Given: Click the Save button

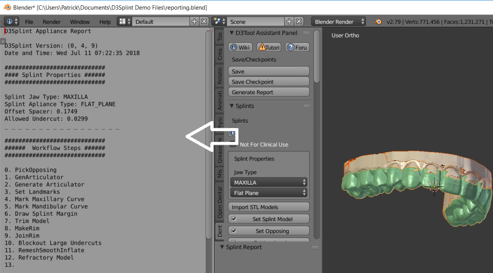Looking at the screenshot, I should pos(269,71).
